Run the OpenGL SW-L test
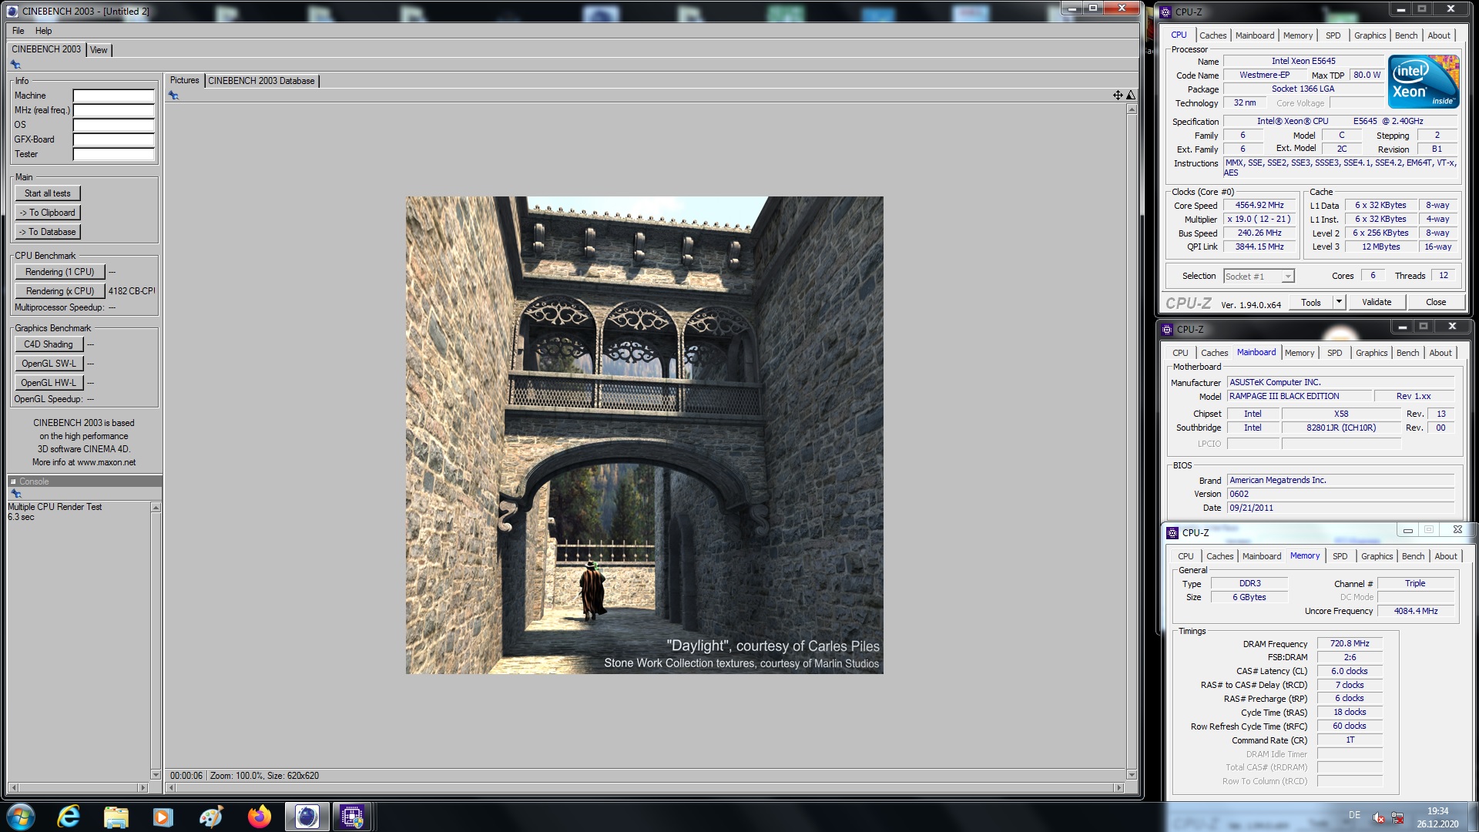Image resolution: width=1479 pixels, height=832 pixels. point(49,364)
